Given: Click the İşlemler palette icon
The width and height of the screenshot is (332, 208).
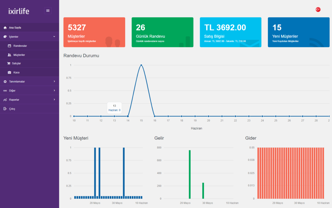Looking at the screenshot, I should click(5, 37).
